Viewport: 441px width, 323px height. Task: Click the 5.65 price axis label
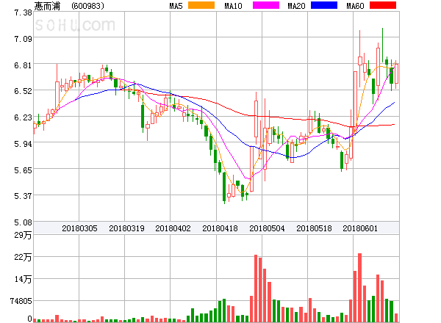pos(23,170)
